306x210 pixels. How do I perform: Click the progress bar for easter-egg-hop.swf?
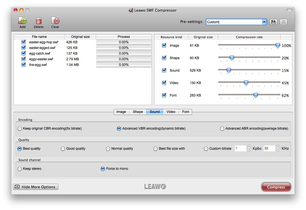124,42
